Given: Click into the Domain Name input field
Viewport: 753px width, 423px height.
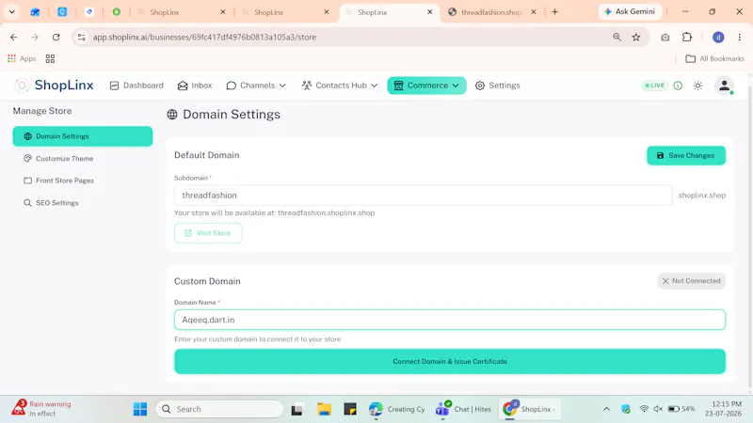Looking at the screenshot, I should point(450,320).
